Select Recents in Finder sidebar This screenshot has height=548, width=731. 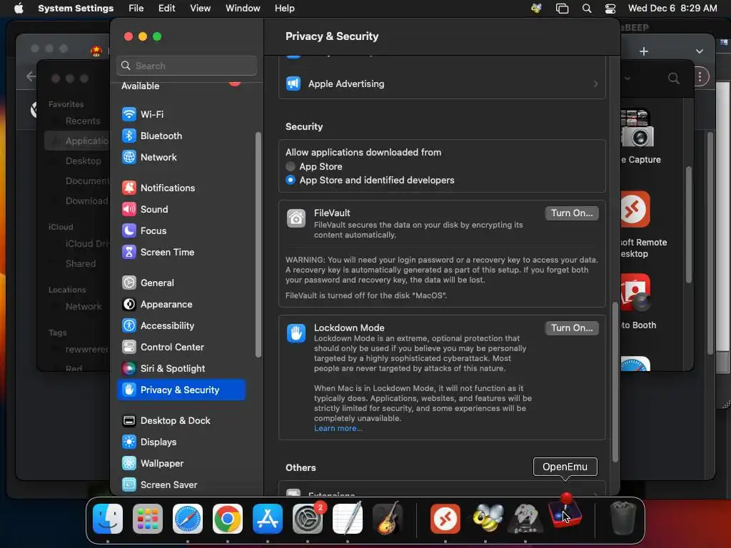point(83,121)
